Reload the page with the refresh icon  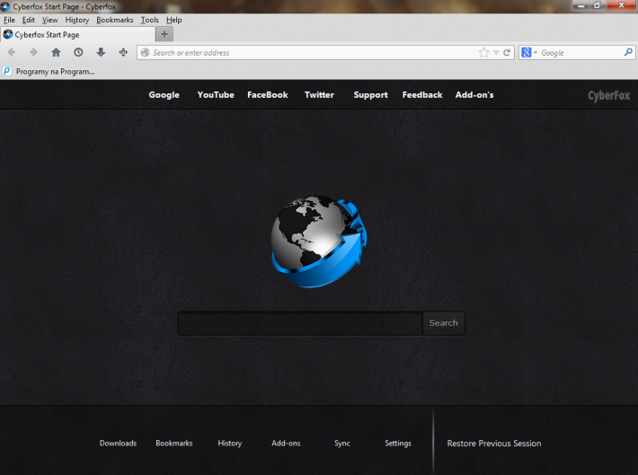(x=507, y=52)
